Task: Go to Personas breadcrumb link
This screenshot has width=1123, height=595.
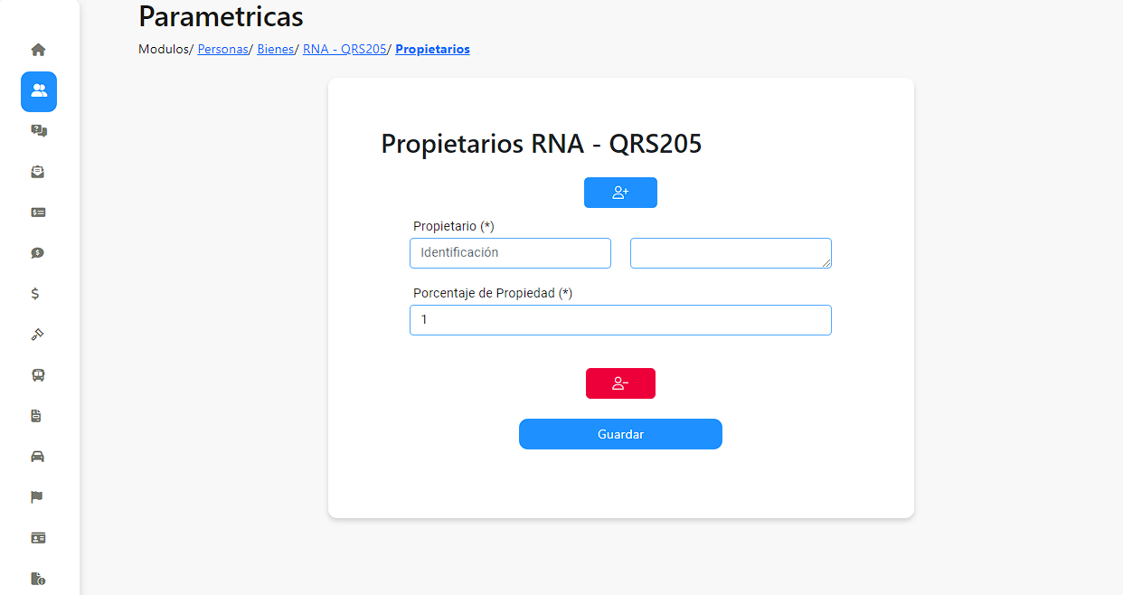Action: point(222,50)
